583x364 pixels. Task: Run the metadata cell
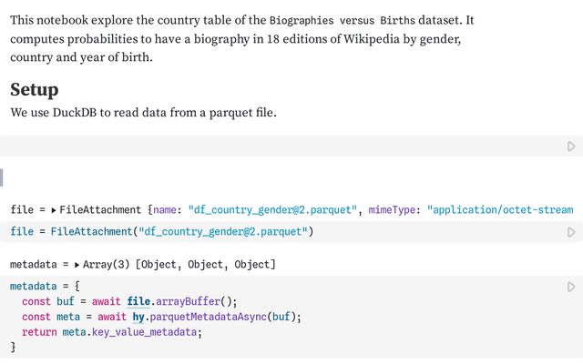click(x=571, y=288)
